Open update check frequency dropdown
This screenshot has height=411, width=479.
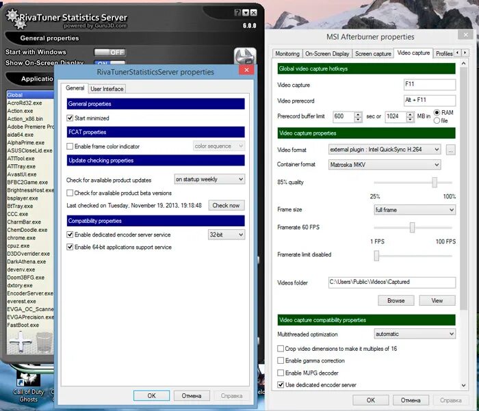209,179
